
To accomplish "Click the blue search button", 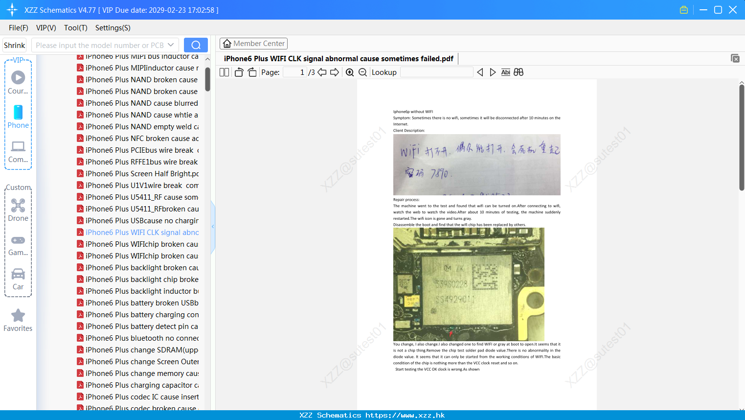I will (x=196, y=45).
